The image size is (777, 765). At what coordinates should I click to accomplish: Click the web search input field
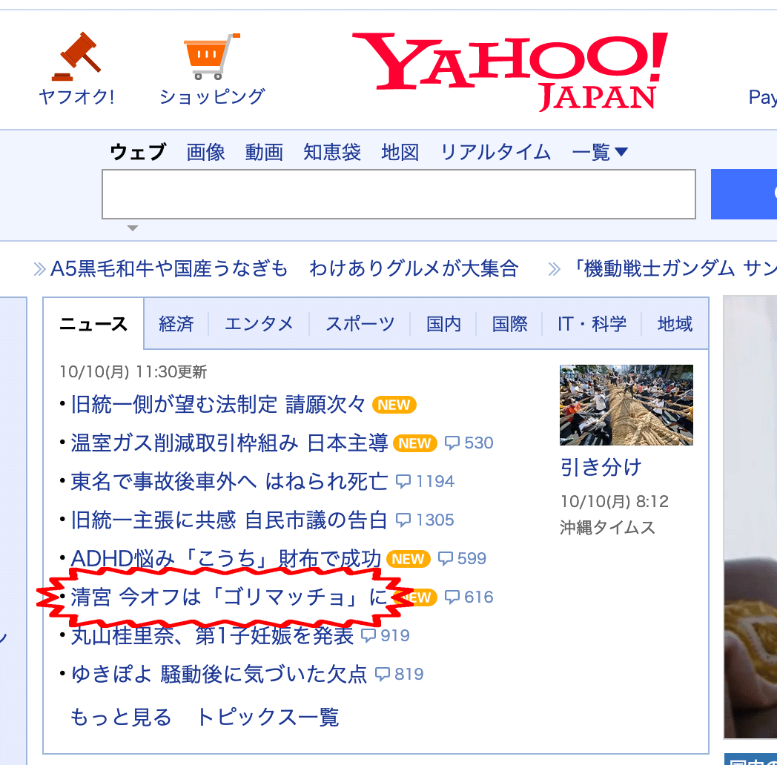[x=399, y=194]
